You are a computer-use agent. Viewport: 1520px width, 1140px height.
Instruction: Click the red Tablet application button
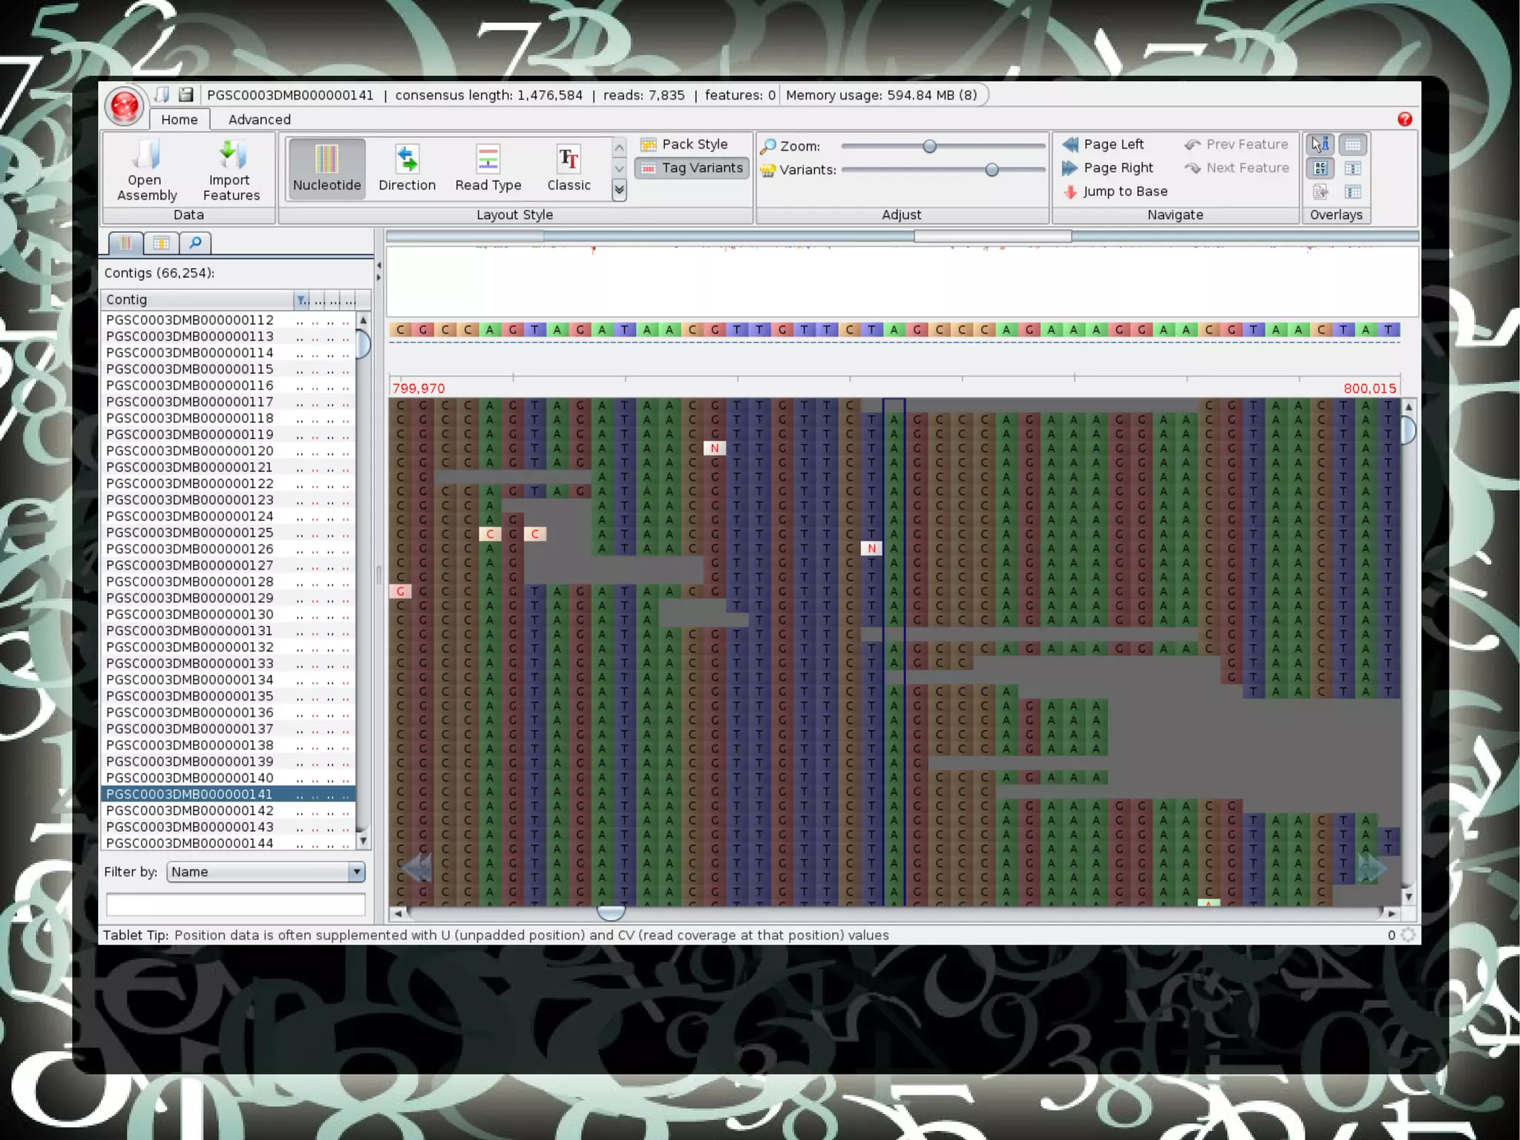(124, 106)
